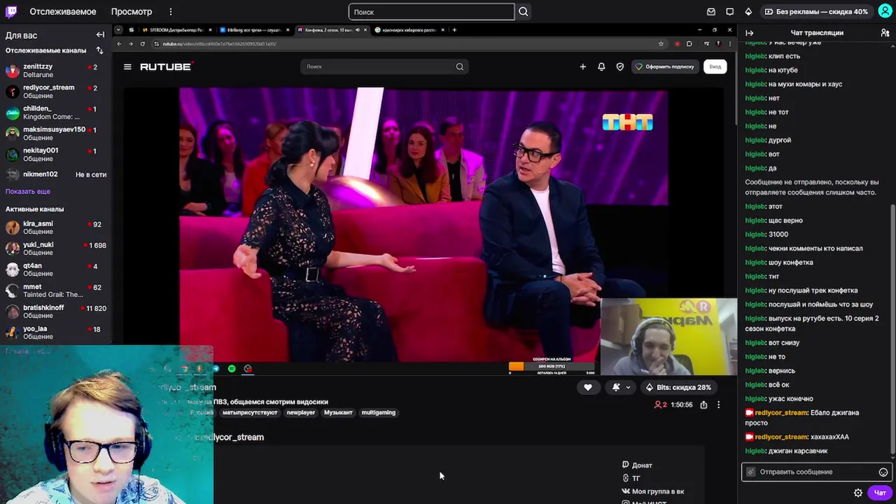Click the browser back arrow
896x504 pixels.
(119, 43)
